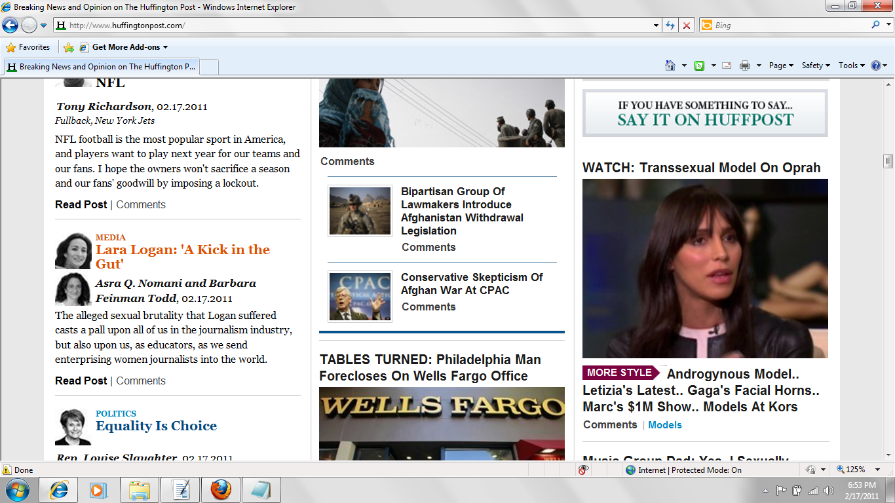
Task: Open Conservative Skepticism Of Afghan War story
Action: coord(472,284)
